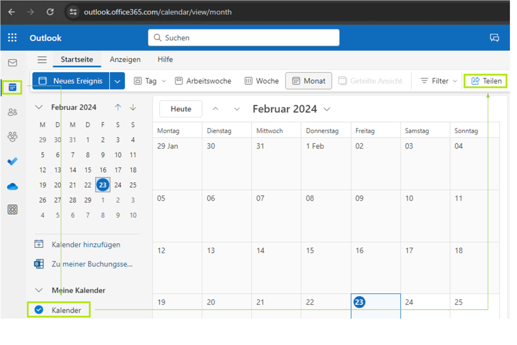This screenshot has height=345, width=517.
Task: Toggle the hamburger navigation pane button
Action: point(42,60)
